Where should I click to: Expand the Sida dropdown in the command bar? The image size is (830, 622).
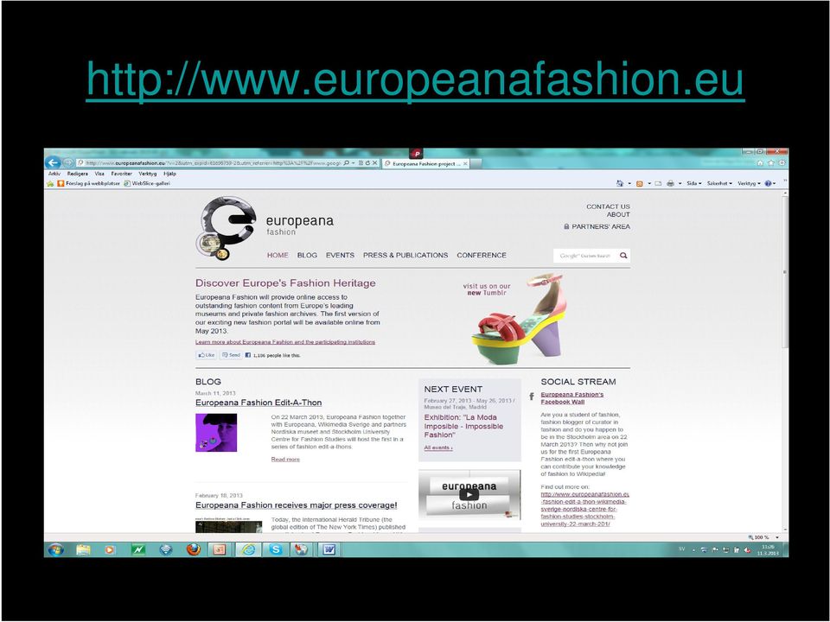pyautogui.click(x=694, y=183)
